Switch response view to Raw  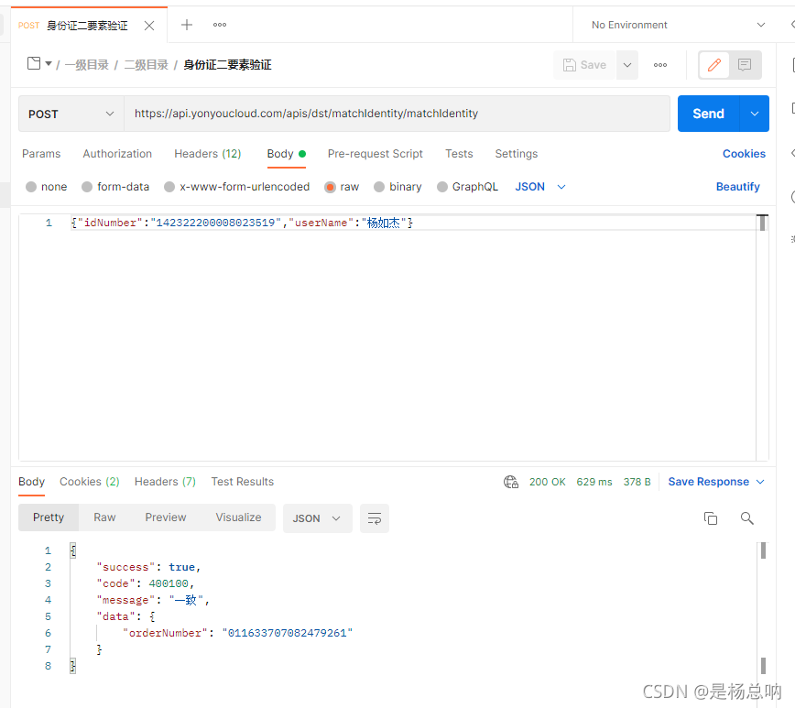coord(104,517)
